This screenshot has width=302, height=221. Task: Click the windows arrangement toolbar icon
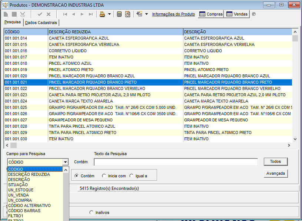tap(139, 14)
